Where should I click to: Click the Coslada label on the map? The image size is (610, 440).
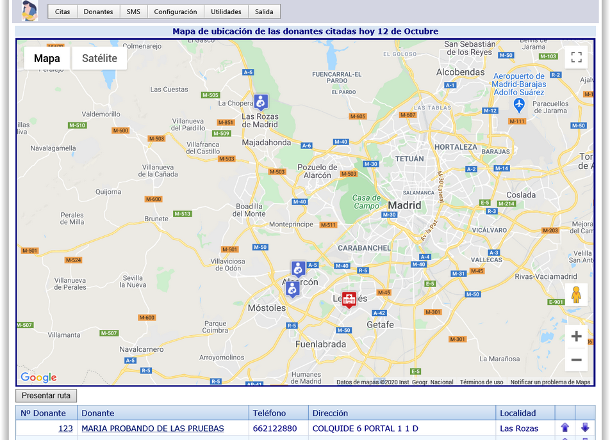coord(521,194)
